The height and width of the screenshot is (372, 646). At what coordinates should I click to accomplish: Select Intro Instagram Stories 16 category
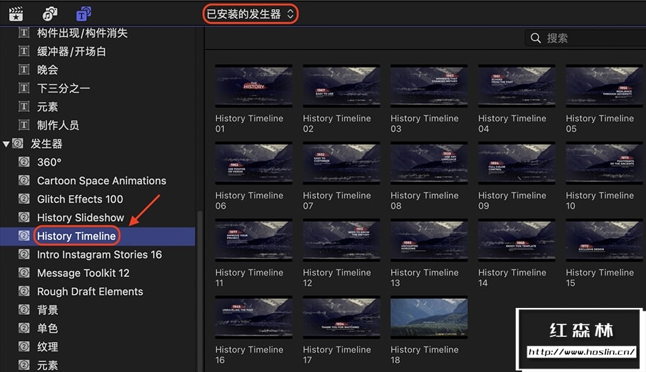tap(99, 255)
